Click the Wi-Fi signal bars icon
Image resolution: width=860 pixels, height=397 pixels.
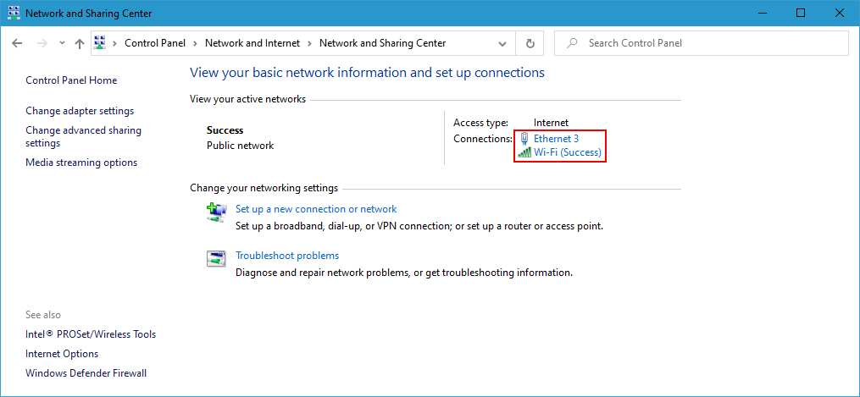524,152
